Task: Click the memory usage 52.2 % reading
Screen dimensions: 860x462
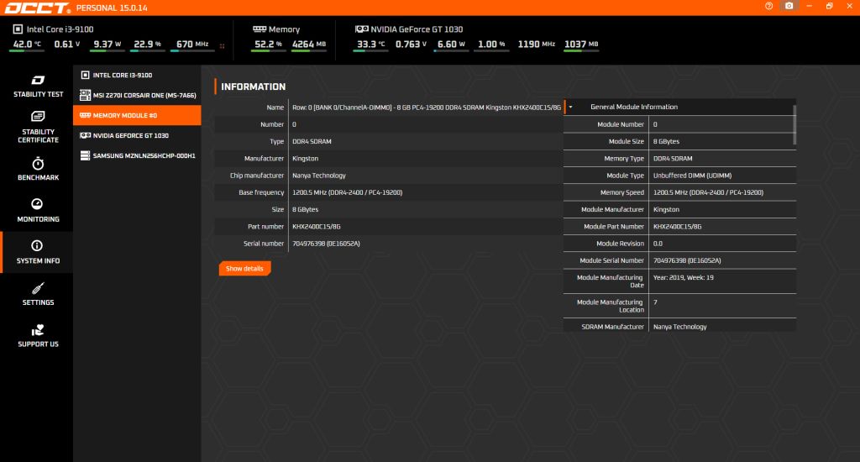Action: [x=268, y=45]
